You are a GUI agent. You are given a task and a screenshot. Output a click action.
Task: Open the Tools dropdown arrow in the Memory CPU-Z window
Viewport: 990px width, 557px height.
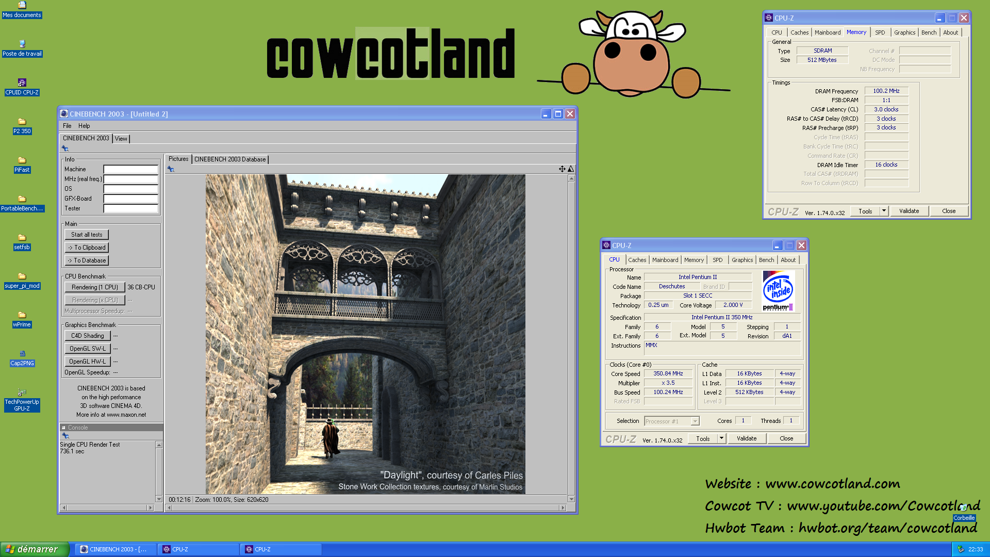(884, 211)
